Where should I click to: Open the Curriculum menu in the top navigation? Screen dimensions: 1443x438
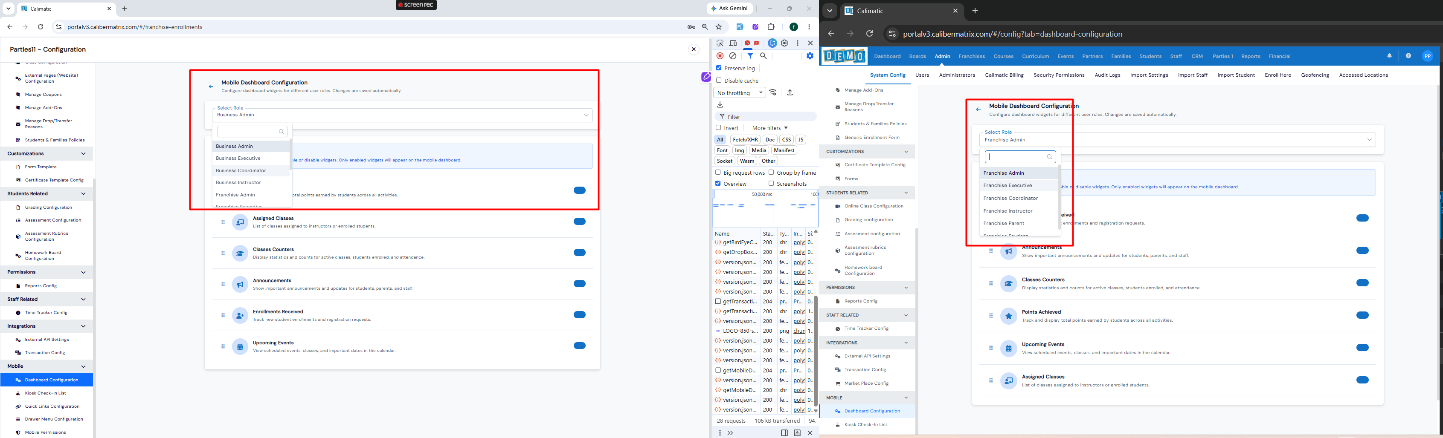[x=1035, y=57]
